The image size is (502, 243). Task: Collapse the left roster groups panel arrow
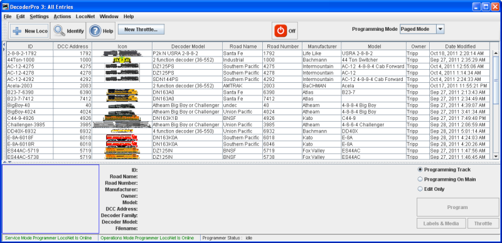[4, 44]
